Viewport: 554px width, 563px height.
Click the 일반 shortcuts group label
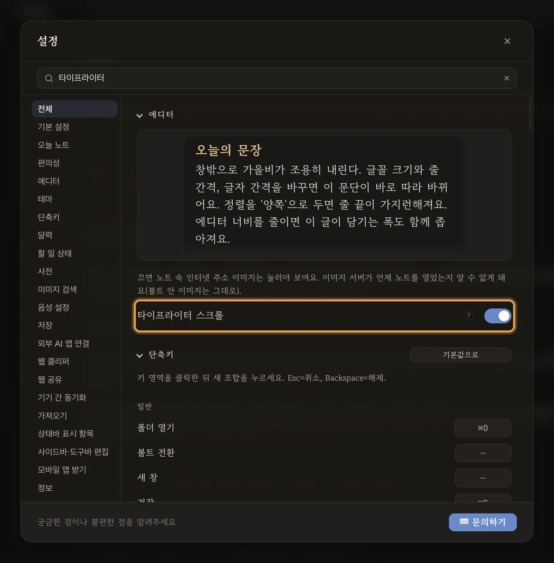[145, 406]
